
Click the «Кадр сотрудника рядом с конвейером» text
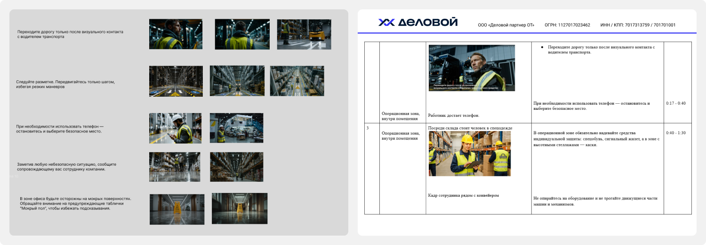click(463, 195)
